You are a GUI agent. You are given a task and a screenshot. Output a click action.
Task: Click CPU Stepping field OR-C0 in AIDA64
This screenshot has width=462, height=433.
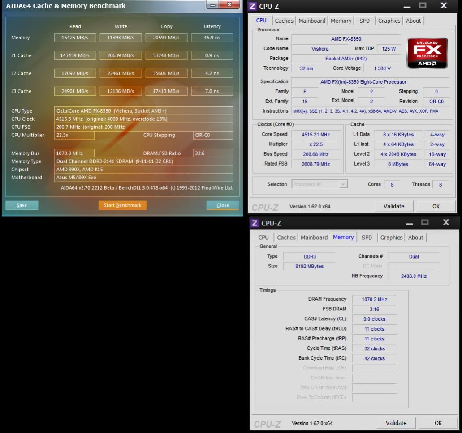coord(213,135)
